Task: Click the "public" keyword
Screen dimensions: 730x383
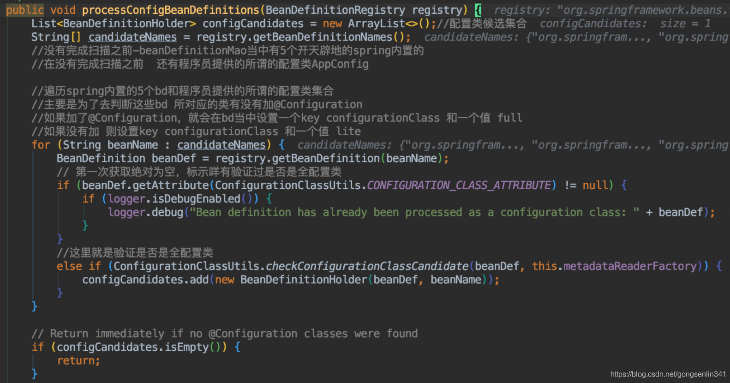Action: tap(24, 10)
